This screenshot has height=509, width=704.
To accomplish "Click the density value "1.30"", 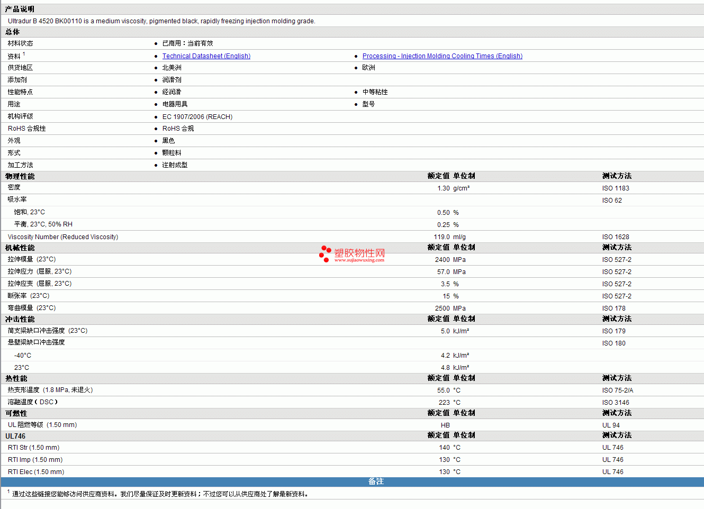I will (444, 188).
